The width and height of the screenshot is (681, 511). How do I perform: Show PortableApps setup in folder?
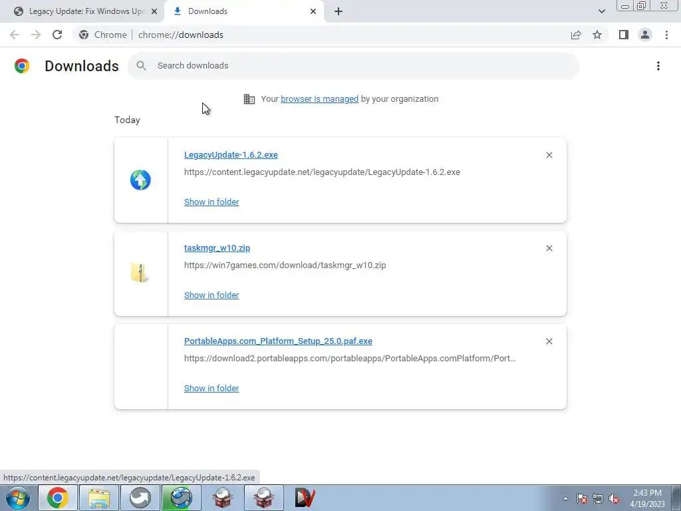211,388
